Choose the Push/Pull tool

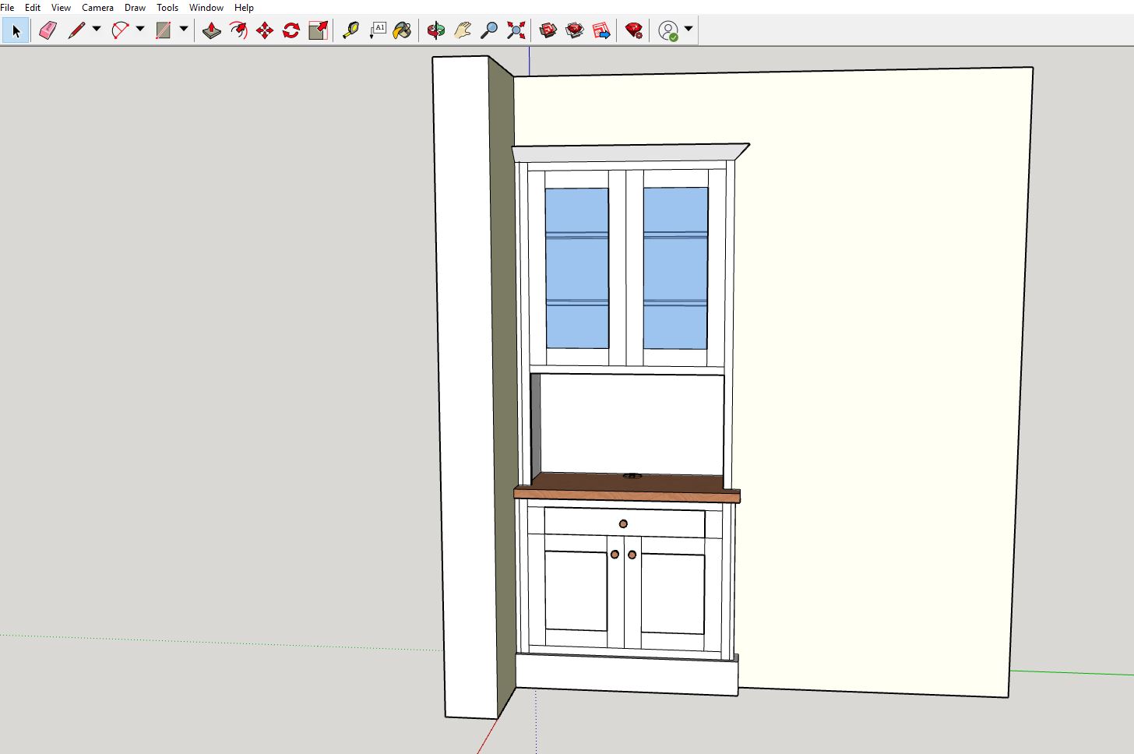point(210,30)
